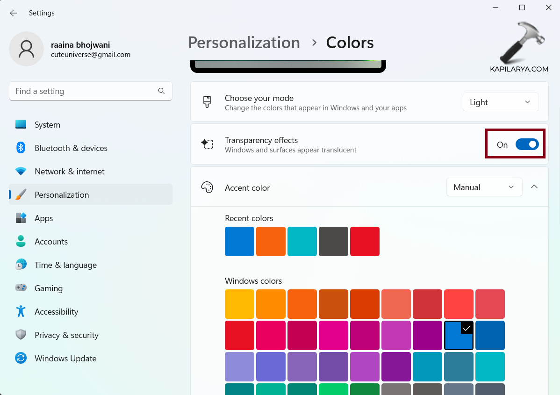Screen dimensions: 560x395
Task: Click the Personalization breadcrumb link
Action: pos(244,43)
